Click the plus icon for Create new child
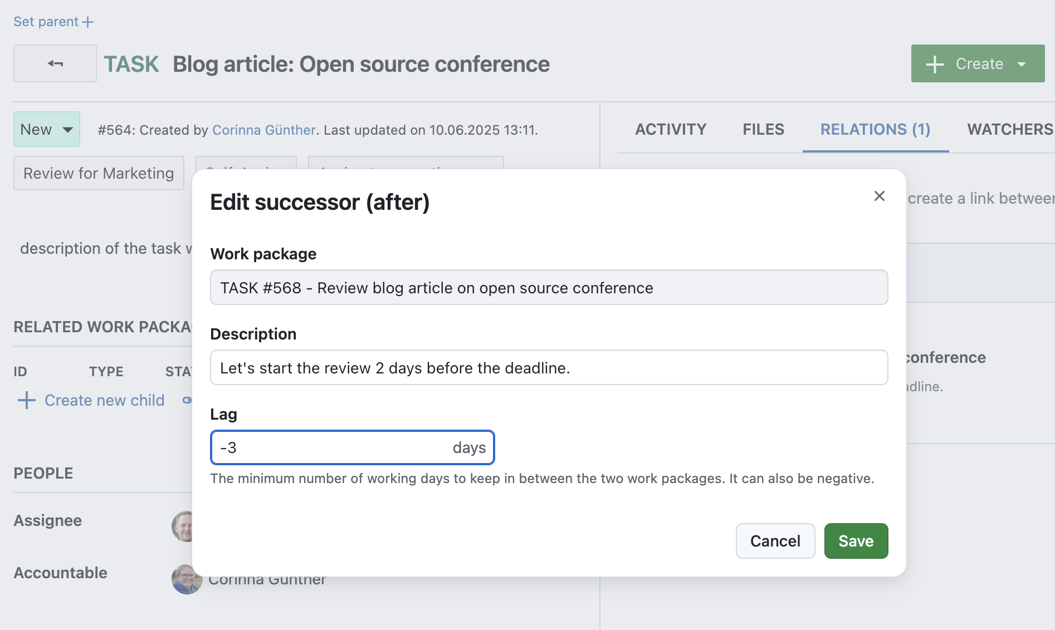Image resolution: width=1055 pixels, height=630 pixels. (x=27, y=400)
